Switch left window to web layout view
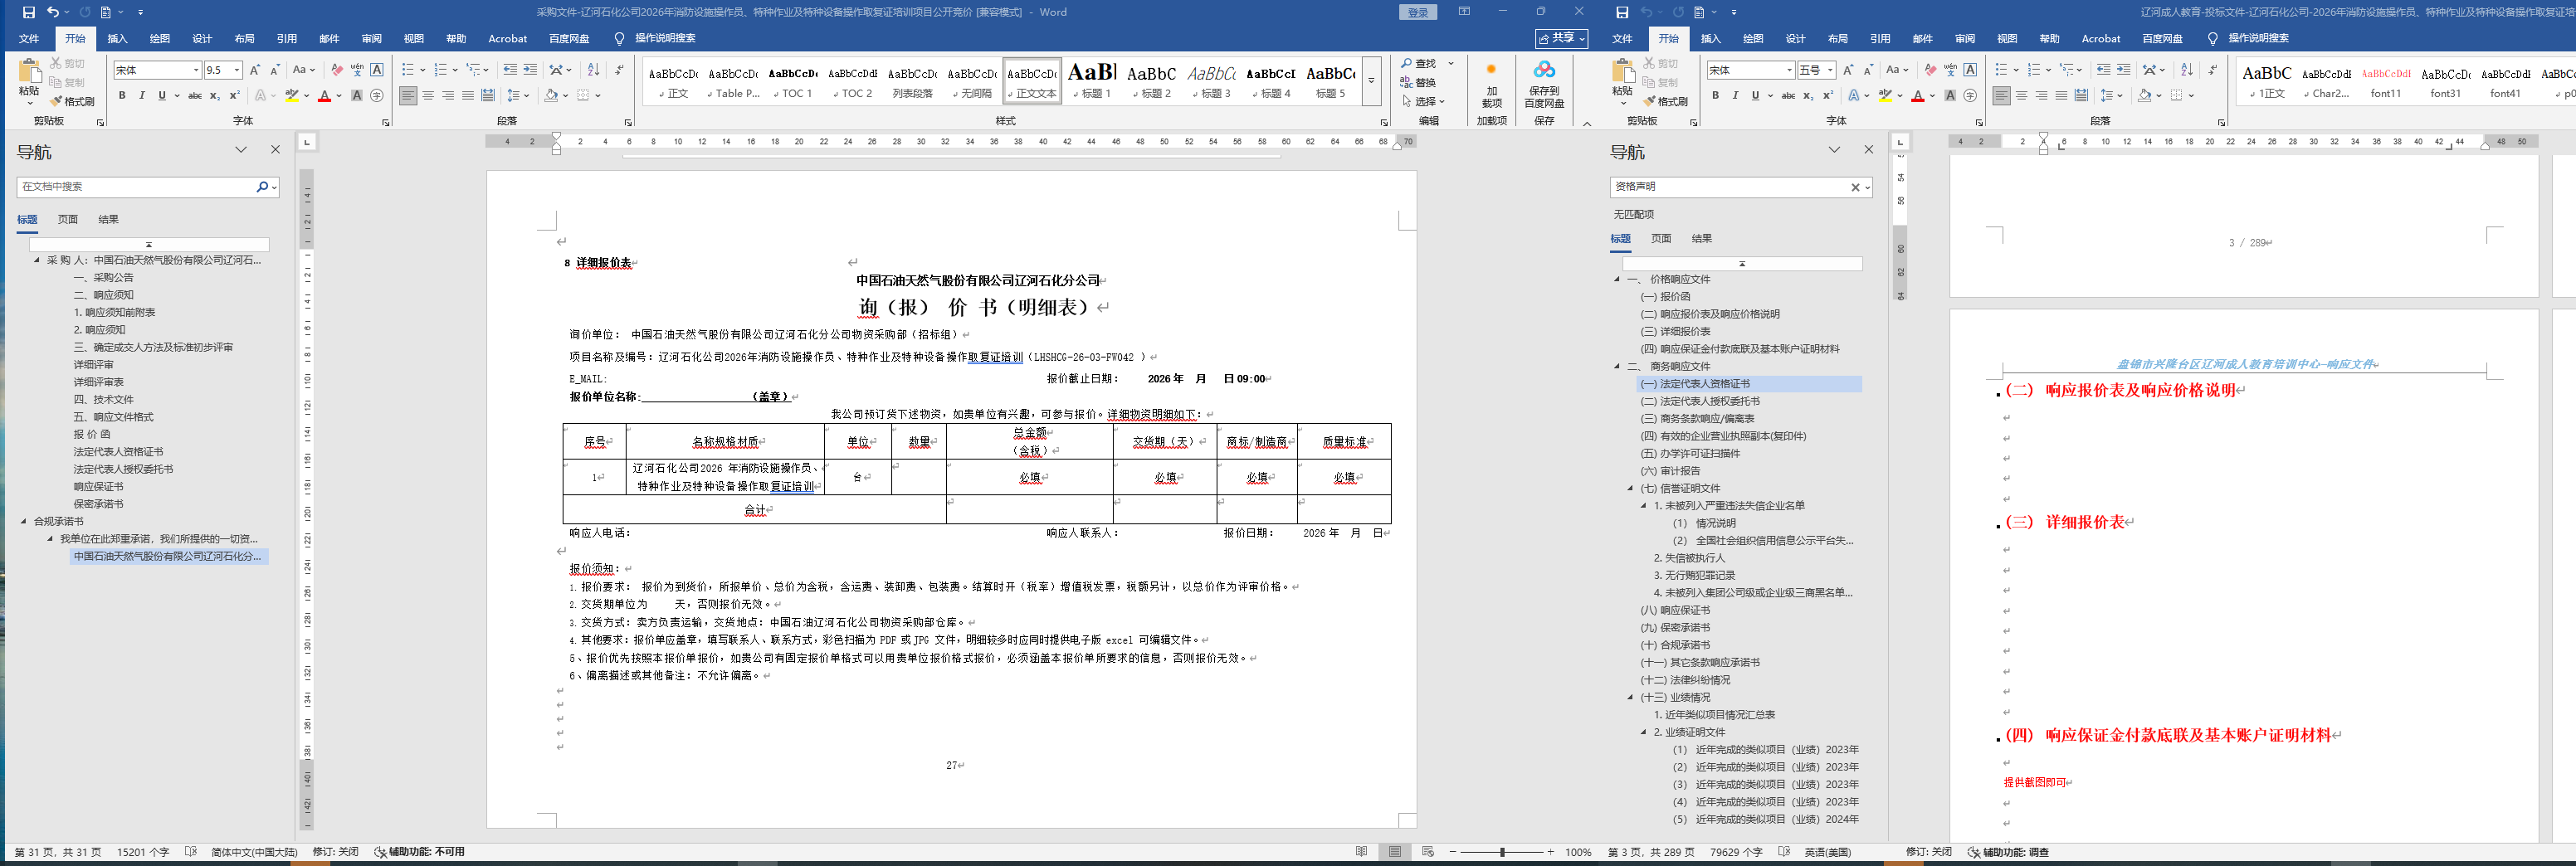 click(1428, 852)
